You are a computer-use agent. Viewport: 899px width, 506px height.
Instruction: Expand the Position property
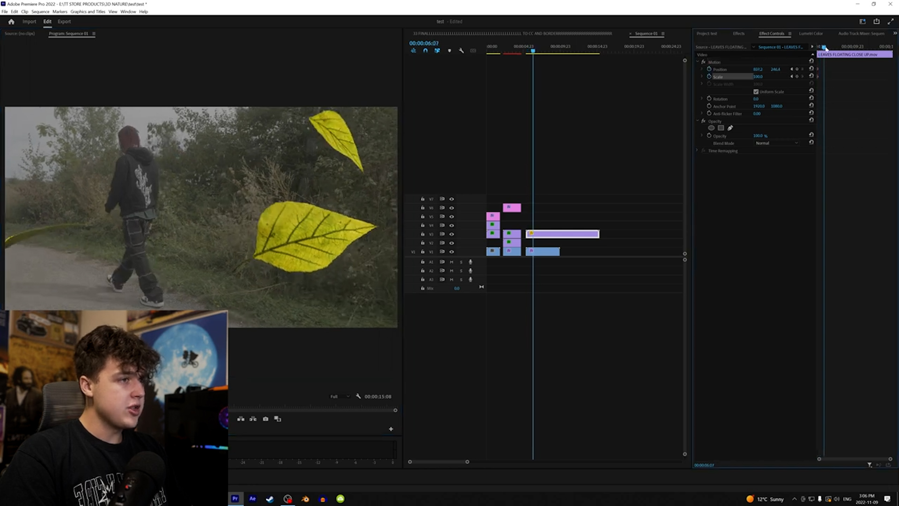(702, 69)
